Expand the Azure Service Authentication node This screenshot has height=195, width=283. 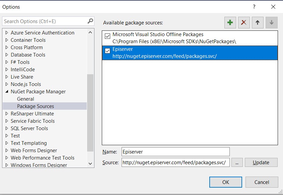[x=7, y=33]
